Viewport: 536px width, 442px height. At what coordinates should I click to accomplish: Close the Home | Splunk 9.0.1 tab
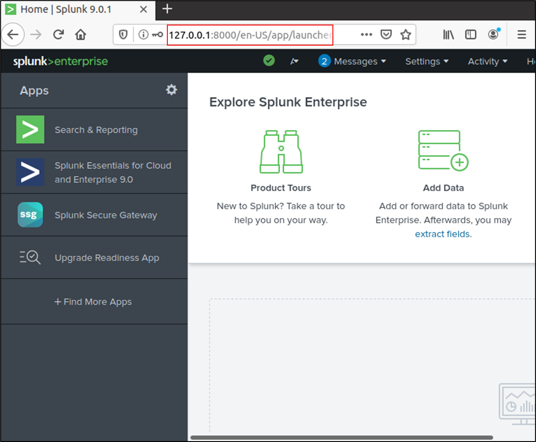click(x=144, y=9)
